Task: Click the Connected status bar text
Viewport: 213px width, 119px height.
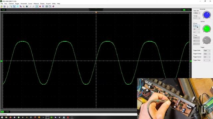Action: coord(3,115)
